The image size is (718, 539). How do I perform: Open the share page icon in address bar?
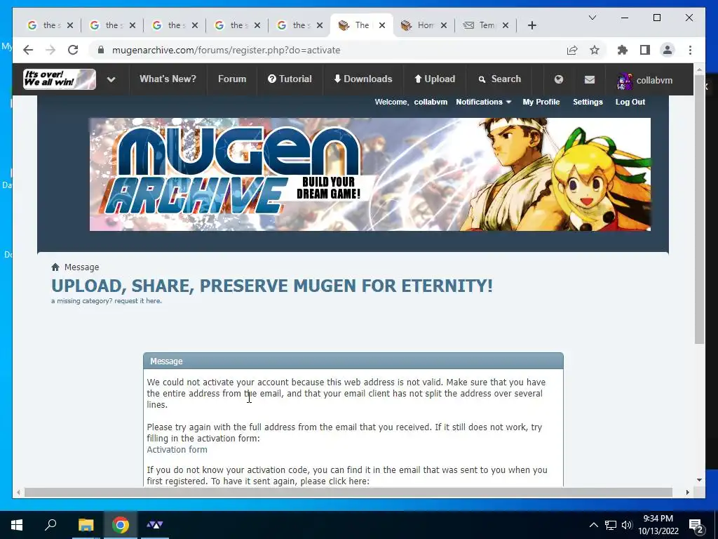572,50
